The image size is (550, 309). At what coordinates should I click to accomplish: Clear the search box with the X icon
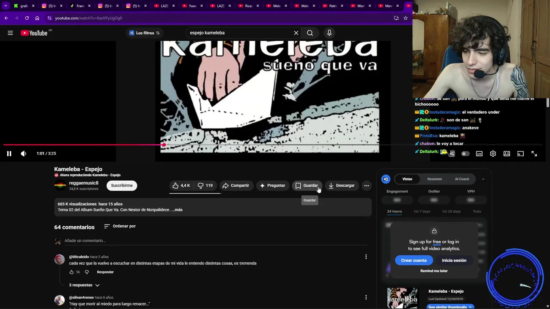click(296, 33)
